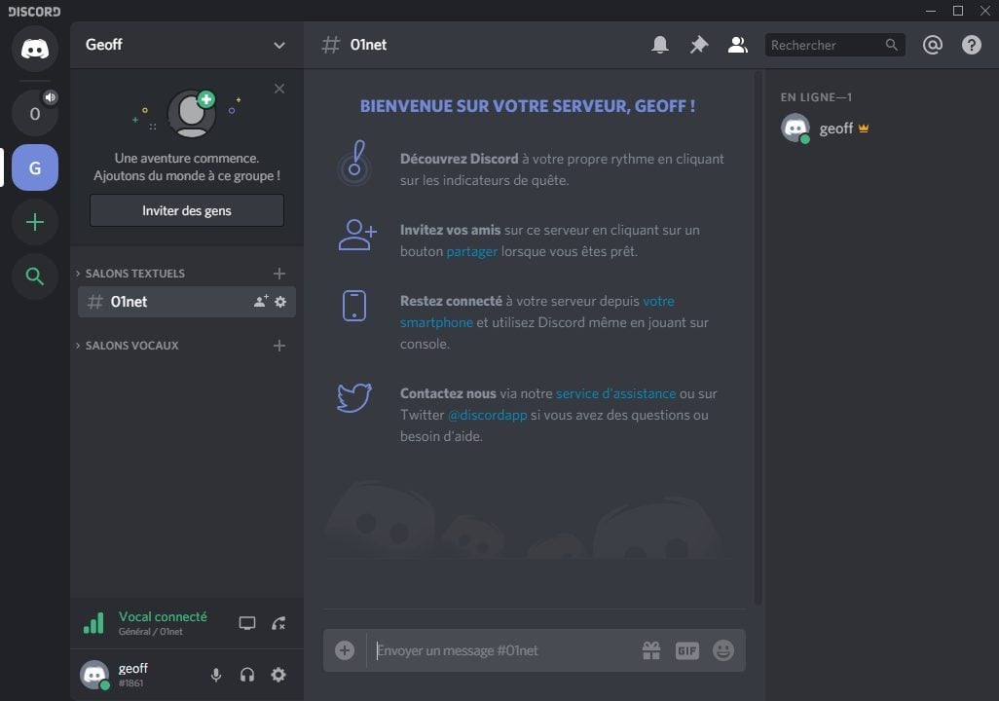
Task: Open the Nitro gift icon
Action: [651, 650]
